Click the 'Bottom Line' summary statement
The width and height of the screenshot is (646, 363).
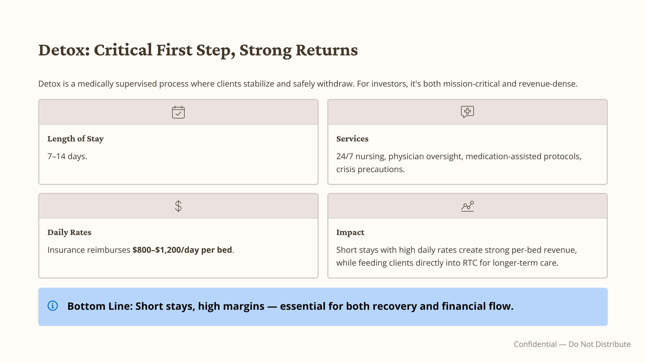click(x=290, y=306)
